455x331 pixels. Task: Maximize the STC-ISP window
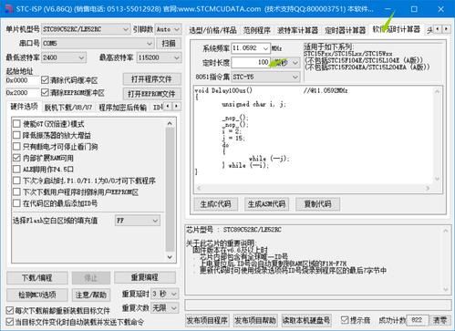click(414, 9)
